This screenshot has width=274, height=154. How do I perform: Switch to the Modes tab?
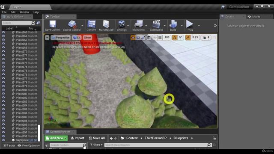coord(256,17)
